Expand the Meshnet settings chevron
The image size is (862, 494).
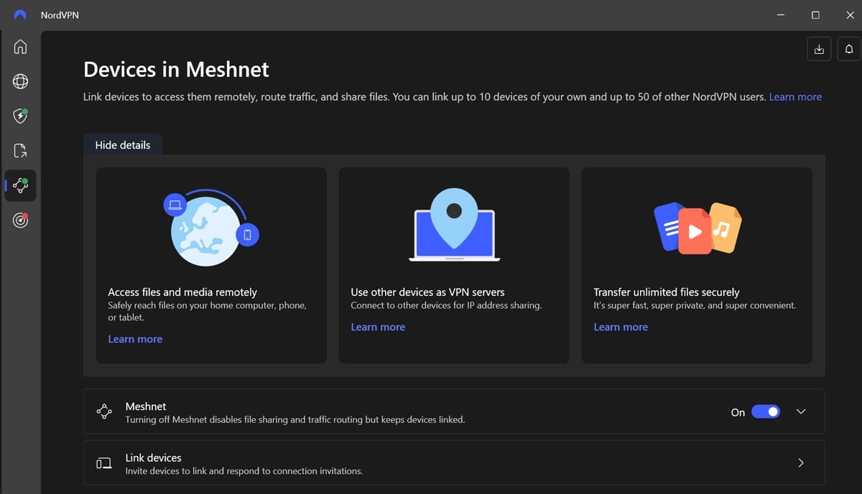point(801,412)
